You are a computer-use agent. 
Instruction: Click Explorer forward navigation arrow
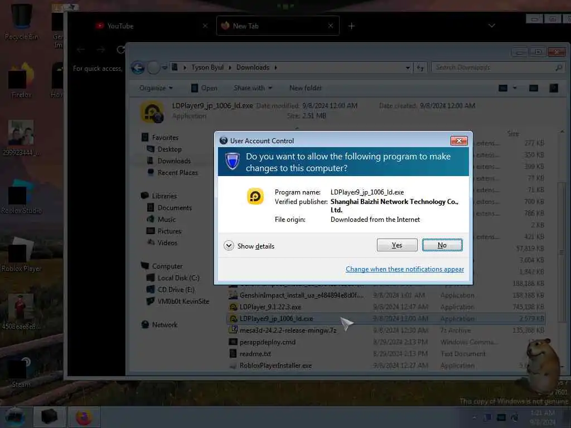tap(153, 67)
